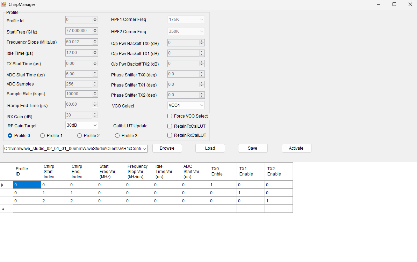Minimize the ChirpManager window
The height and width of the screenshot is (262, 417).
tap(379, 4)
